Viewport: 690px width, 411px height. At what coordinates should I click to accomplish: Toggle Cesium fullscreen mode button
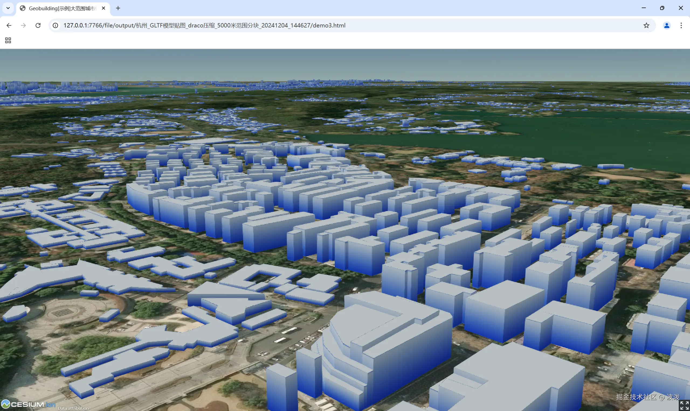[684, 405]
